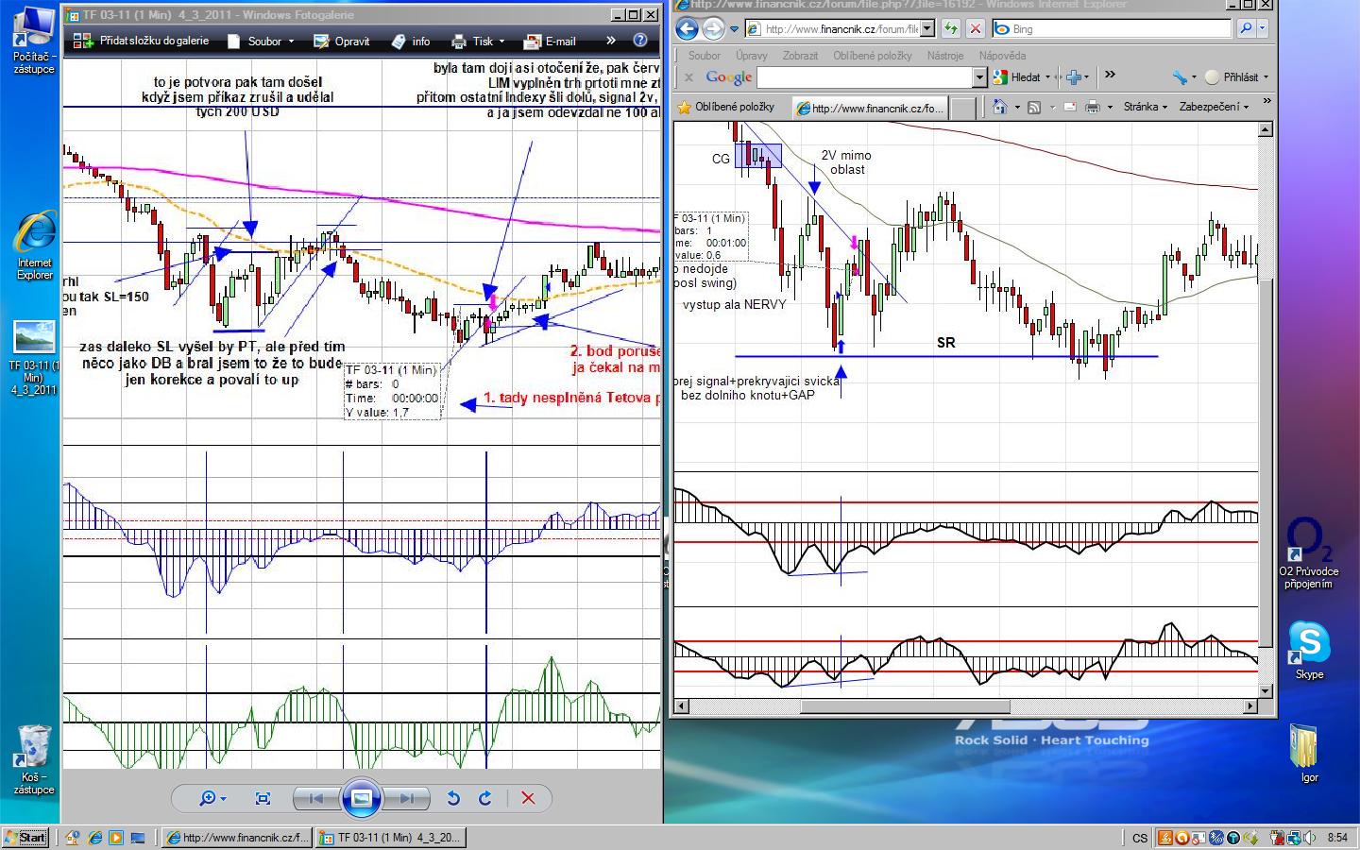The height and width of the screenshot is (850, 1360).
Task: Rotate the photo clockwise in Fotogalerie
Action: (485, 798)
